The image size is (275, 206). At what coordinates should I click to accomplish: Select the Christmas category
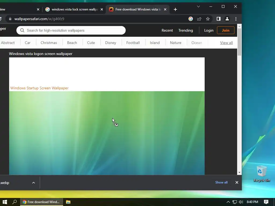pyautogui.click(x=49, y=43)
